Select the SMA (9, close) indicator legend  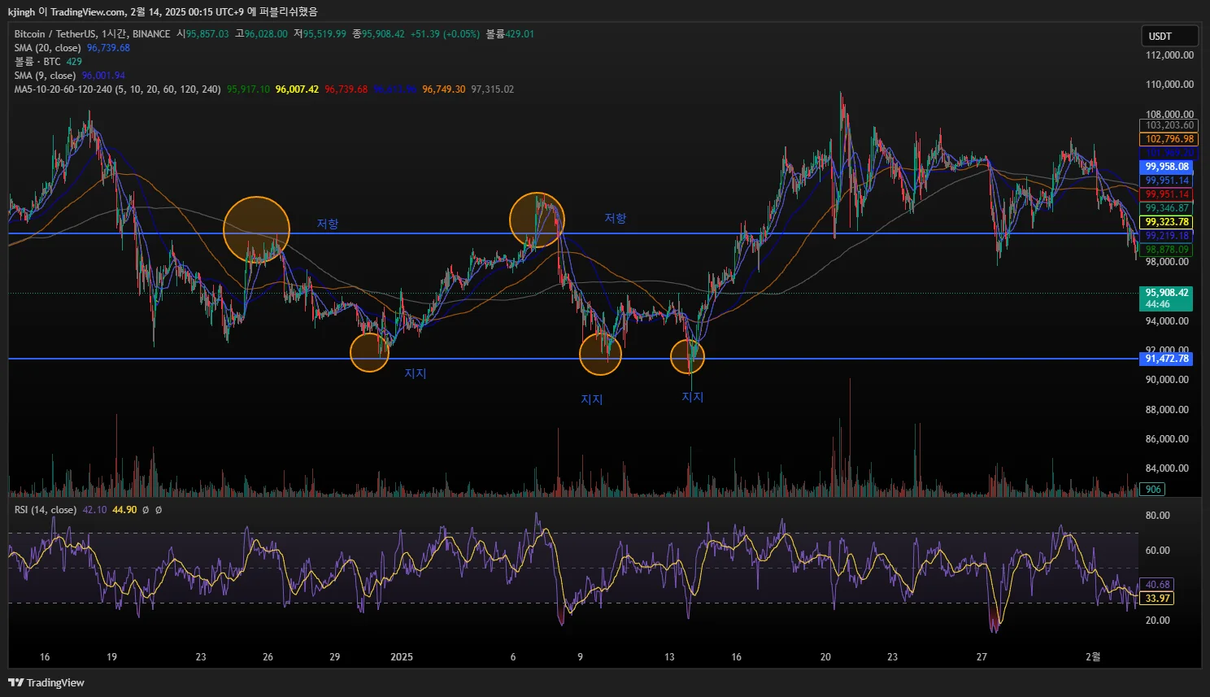45,76
